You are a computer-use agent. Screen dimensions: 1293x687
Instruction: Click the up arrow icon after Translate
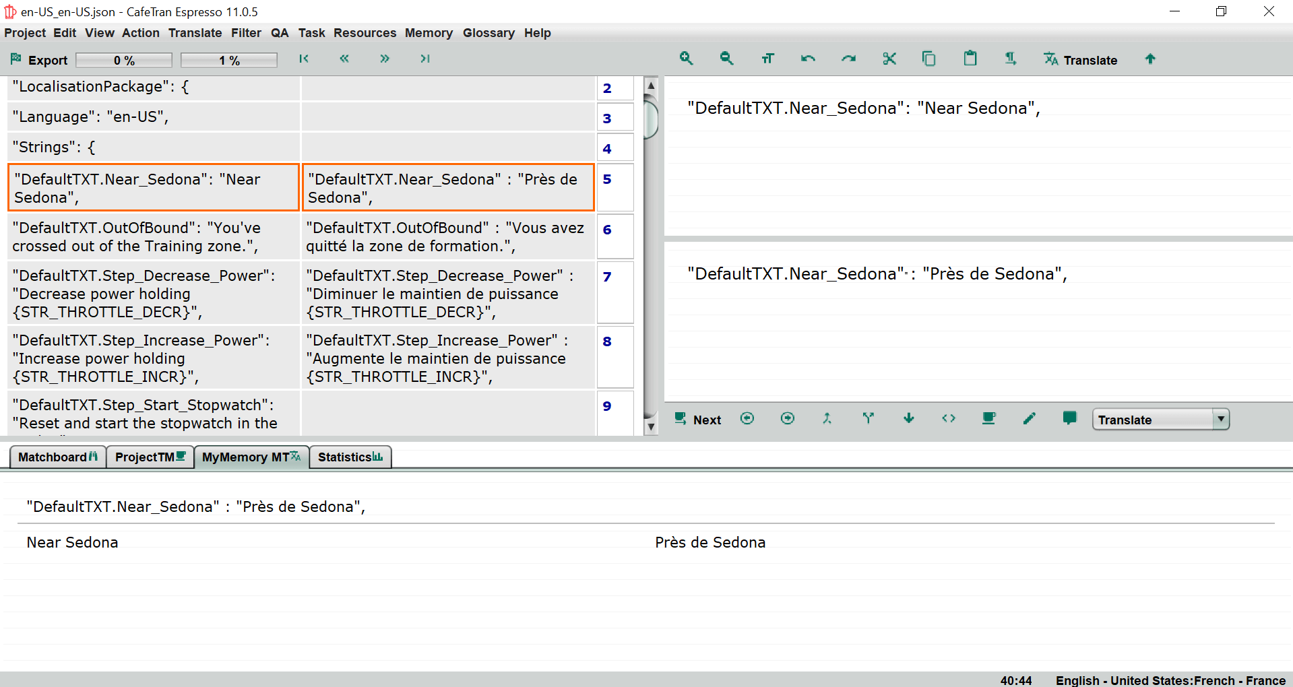1150,59
